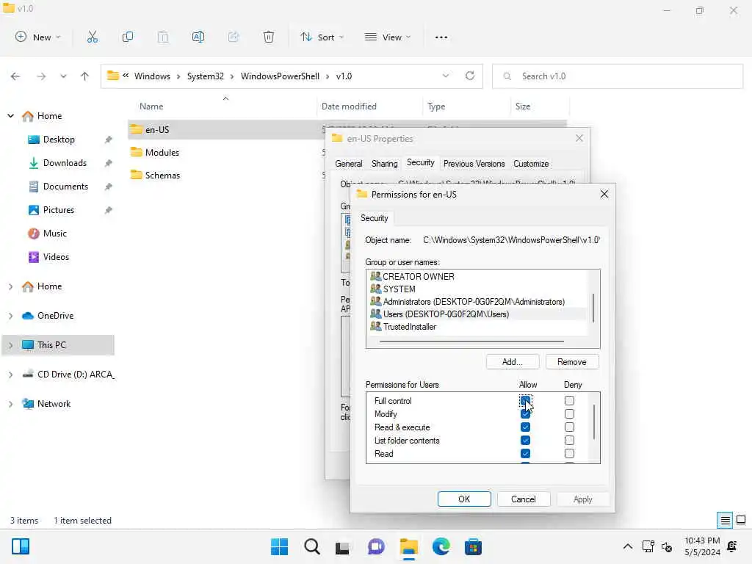Go forward with the right arrow
Screen dimensions: 752x564
(x=41, y=76)
